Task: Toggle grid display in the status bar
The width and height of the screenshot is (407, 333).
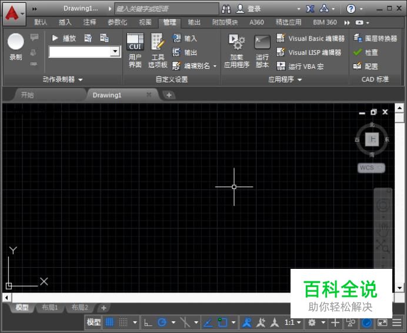Action: click(109, 322)
